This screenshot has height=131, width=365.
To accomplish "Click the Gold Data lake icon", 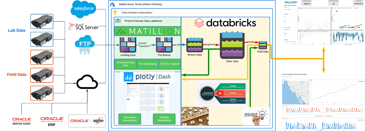I will [x=263, y=45].
